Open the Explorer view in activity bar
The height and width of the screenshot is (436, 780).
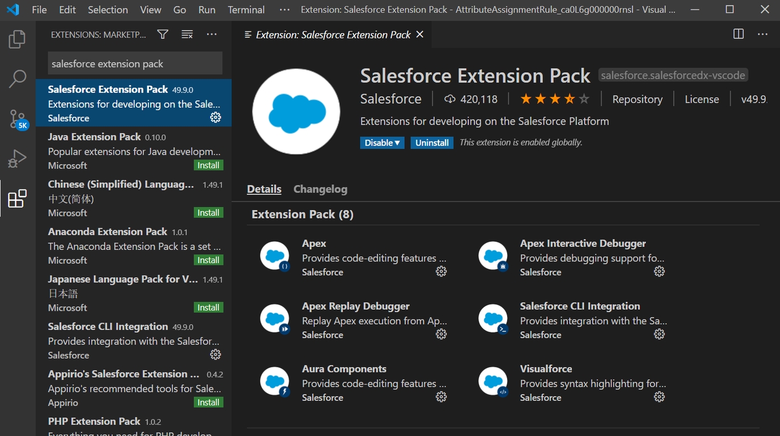pyautogui.click(x=17, y=39)
